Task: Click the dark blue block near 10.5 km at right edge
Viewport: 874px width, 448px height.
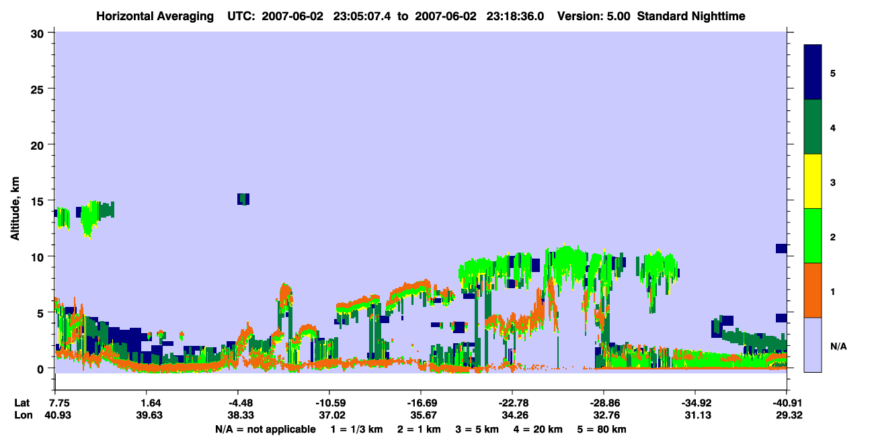Action: pos(781,249)
